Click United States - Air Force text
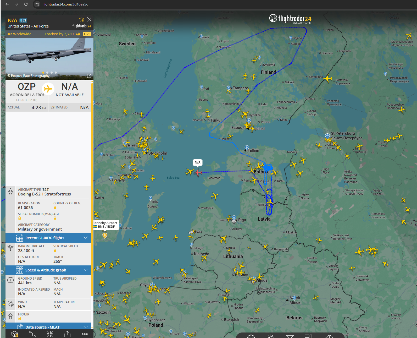The image size is (417, 338). [x=28, y=26]
